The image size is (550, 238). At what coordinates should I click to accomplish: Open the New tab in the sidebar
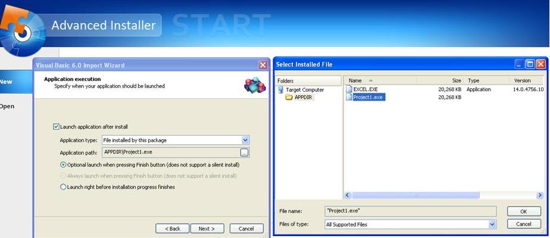point(16,82)
